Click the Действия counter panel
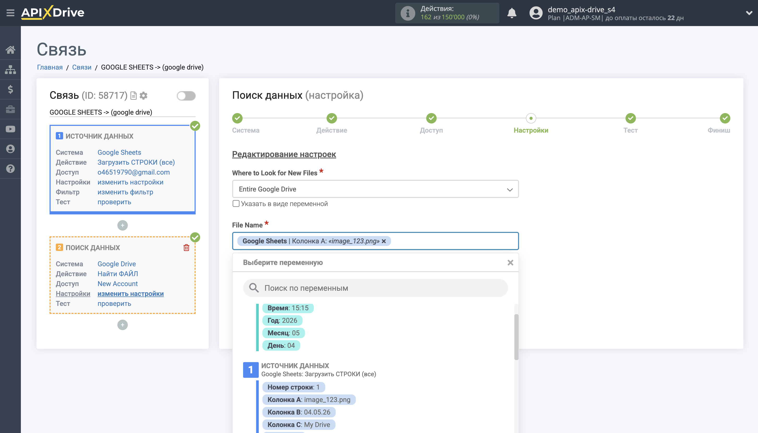This screenshot has width=758, height=433. pos(447,13)
